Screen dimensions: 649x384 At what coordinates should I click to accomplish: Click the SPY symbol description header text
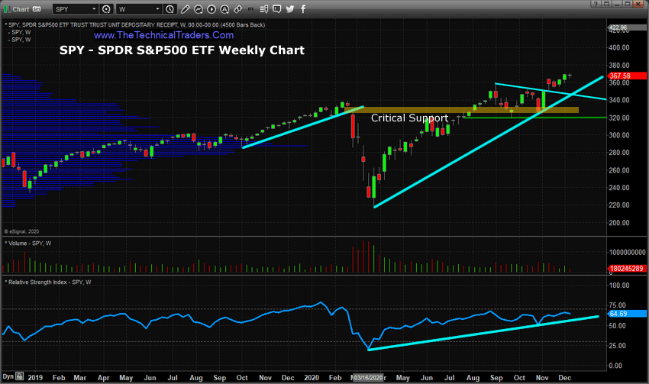tap(137, 25)
